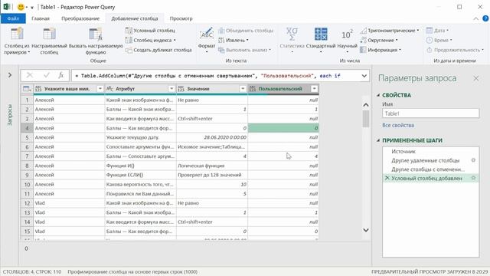Image resolution: width=490 pixels, height=276 pixels.
Task: Click the Column From Examples icon
Action: coord(17,34)
